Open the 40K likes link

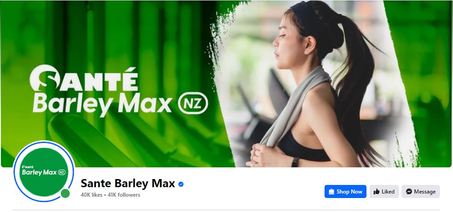92,195
